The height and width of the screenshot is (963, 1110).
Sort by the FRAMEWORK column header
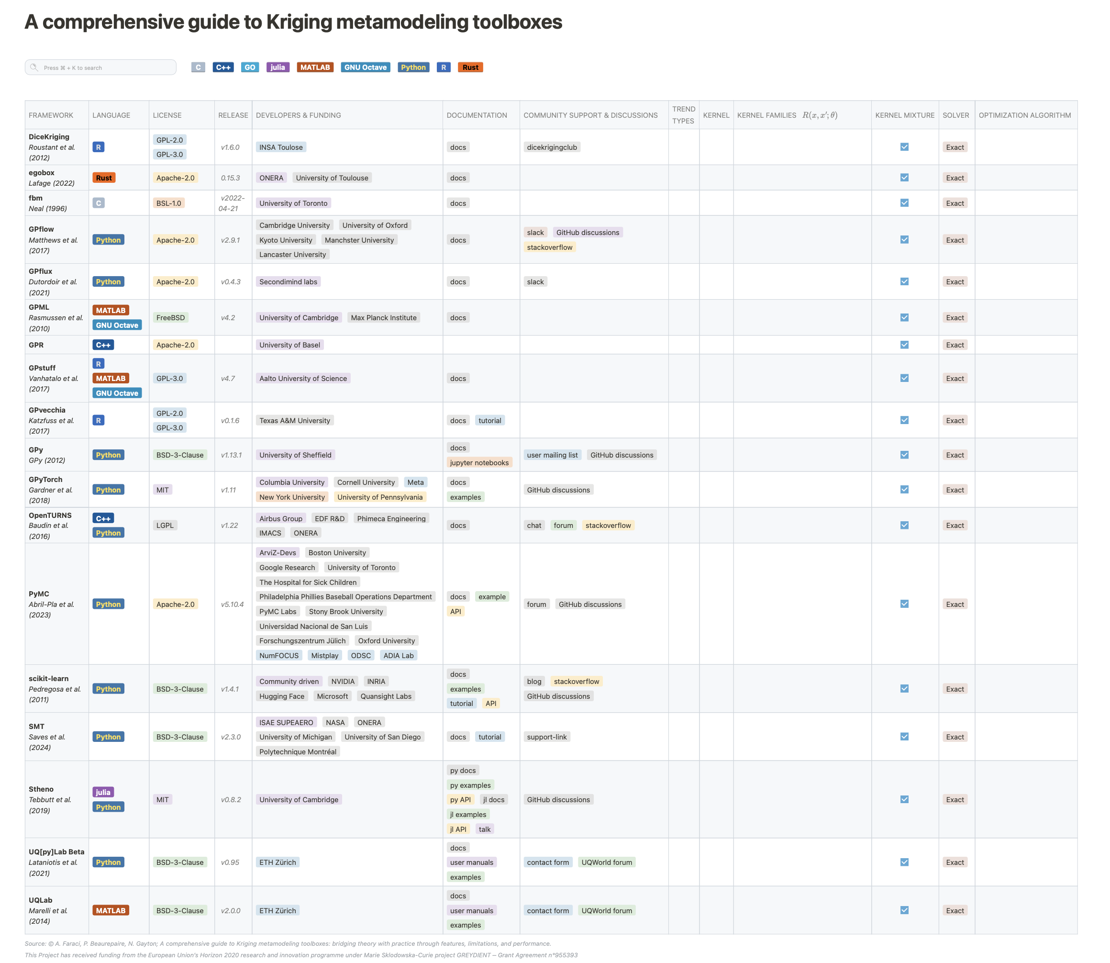[x=51, y=115]
